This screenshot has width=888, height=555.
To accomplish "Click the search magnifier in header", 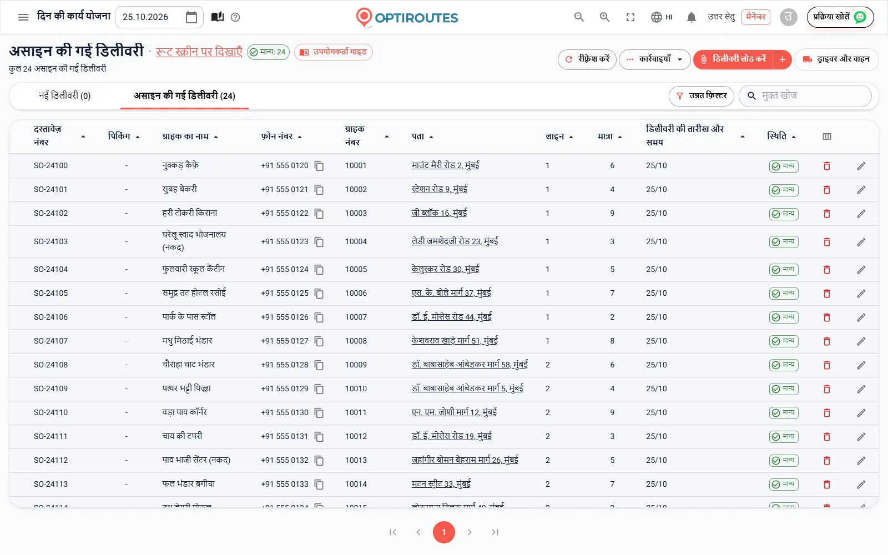I will (579, 17).
